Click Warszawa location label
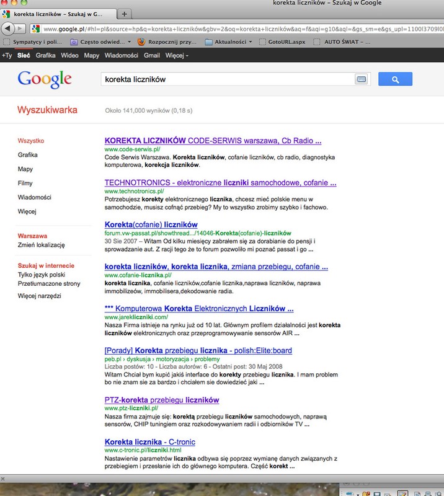444x496 pixels. pyautogui.click(x=32, y=236)
